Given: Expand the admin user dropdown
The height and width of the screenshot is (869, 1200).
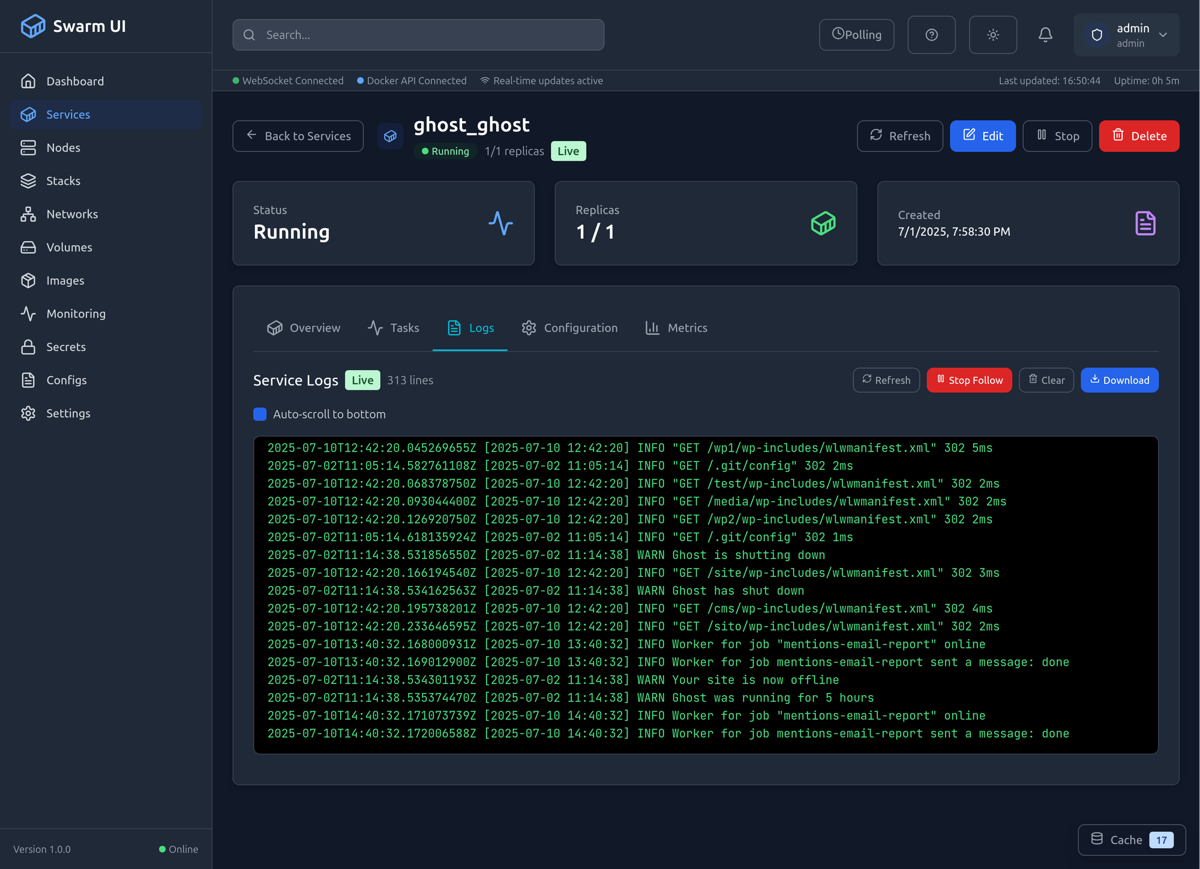Looking at the screenshot, I should point(1126,35).
